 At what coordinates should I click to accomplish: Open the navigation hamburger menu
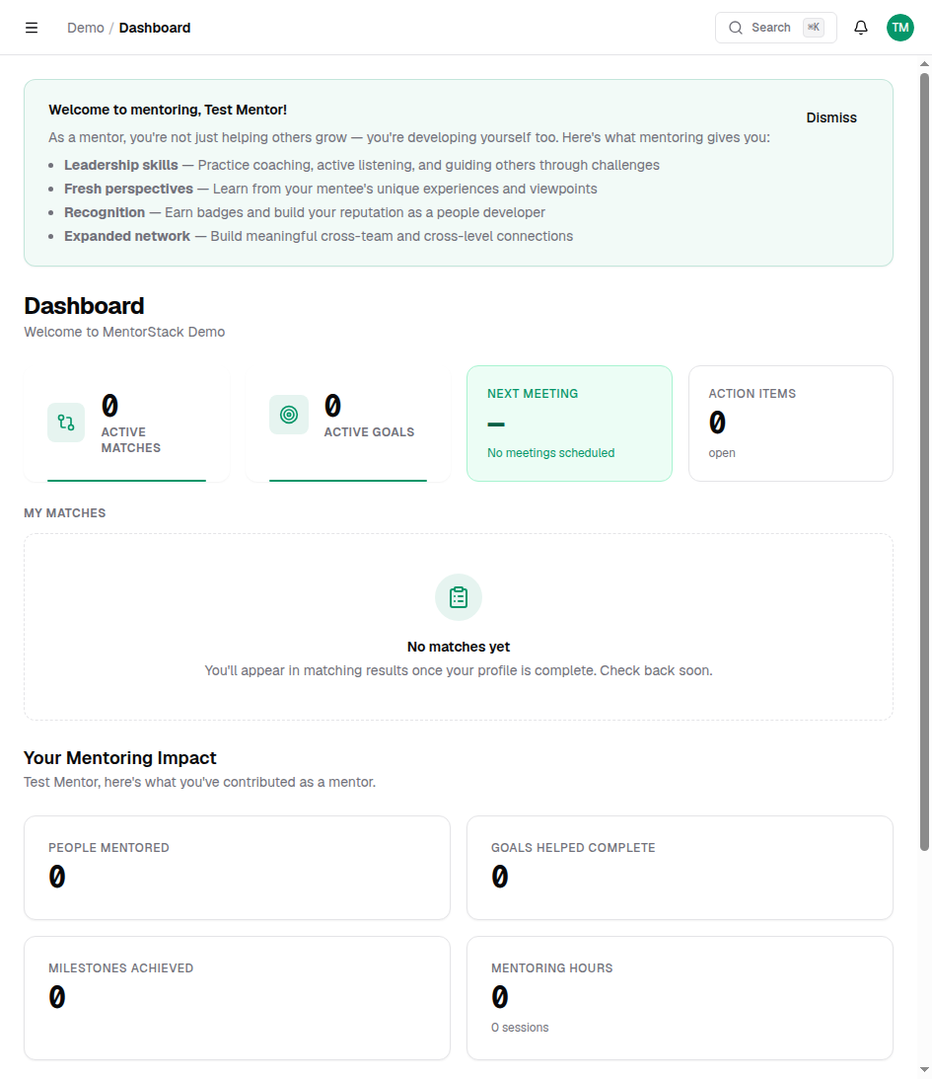[x=32, y=27]
